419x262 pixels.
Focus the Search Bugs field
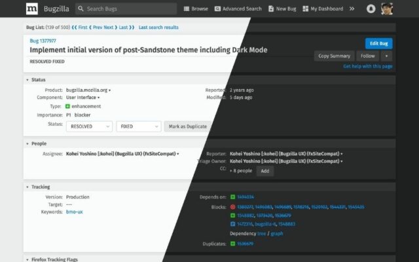(x=126, y=9)
